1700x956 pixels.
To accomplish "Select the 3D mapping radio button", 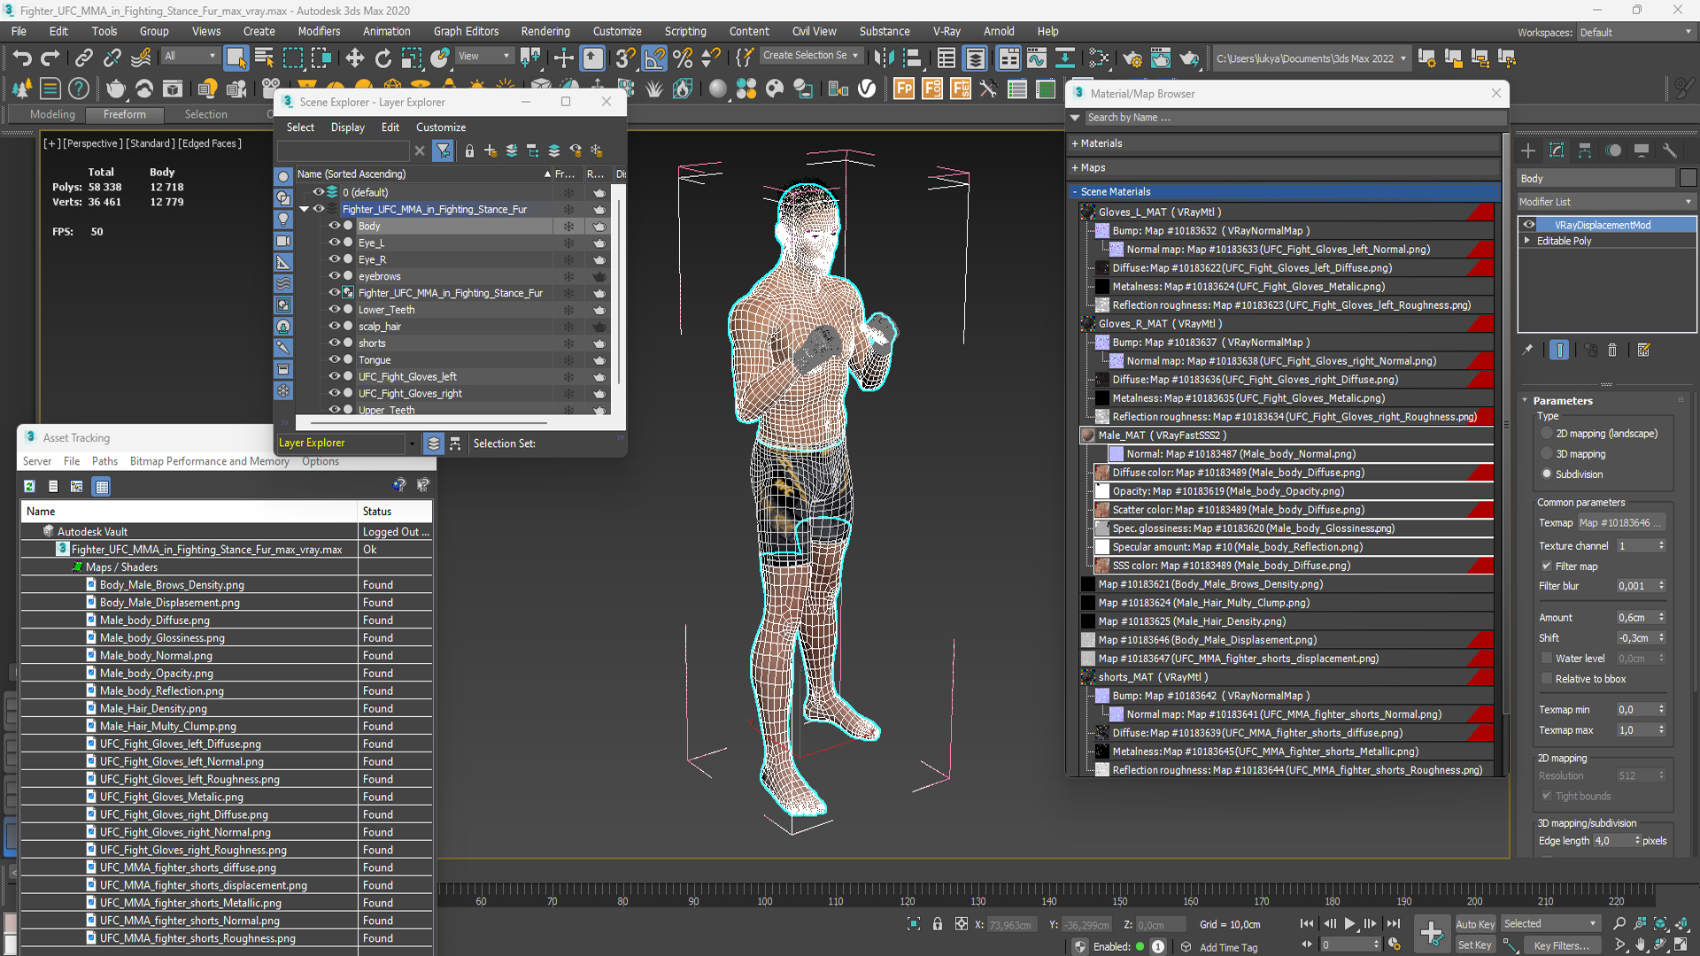I will pos(1547,454).
